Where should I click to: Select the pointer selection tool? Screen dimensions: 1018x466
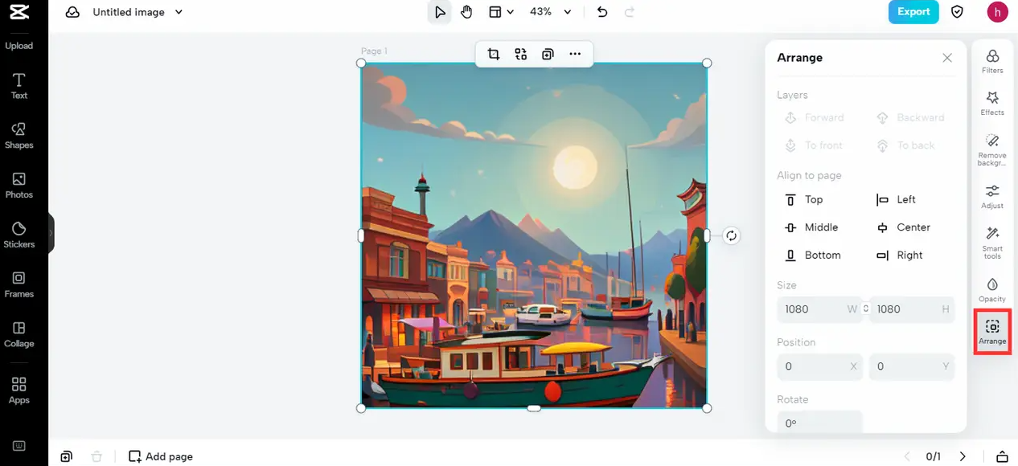pyautogui.click(x=439, y=12)
